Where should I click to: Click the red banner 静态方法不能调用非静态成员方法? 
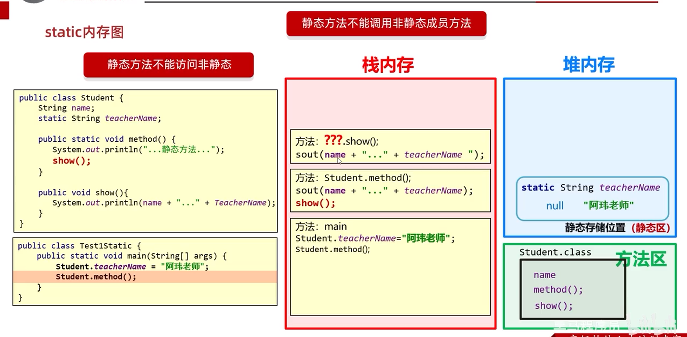(x=386, y=23)
